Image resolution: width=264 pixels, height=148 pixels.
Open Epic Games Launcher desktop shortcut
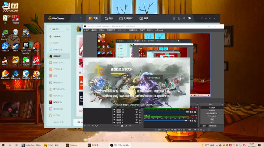tap(26, 48)
